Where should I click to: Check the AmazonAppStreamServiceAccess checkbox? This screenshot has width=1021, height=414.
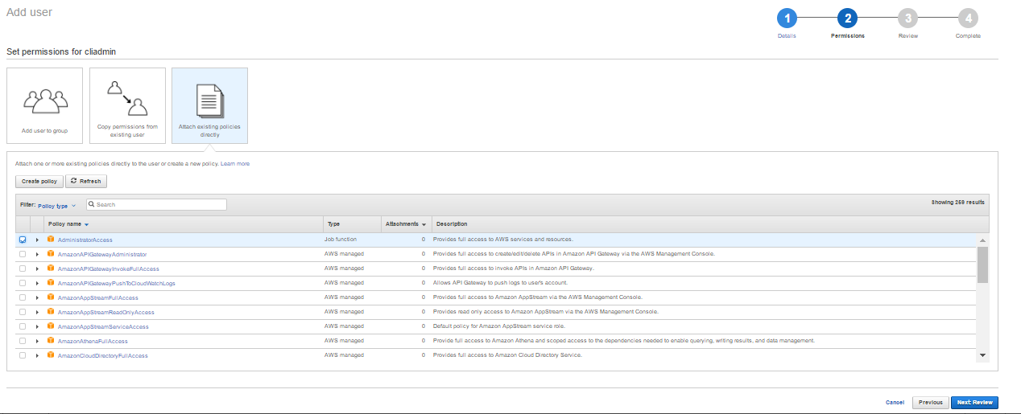(23, 326)
